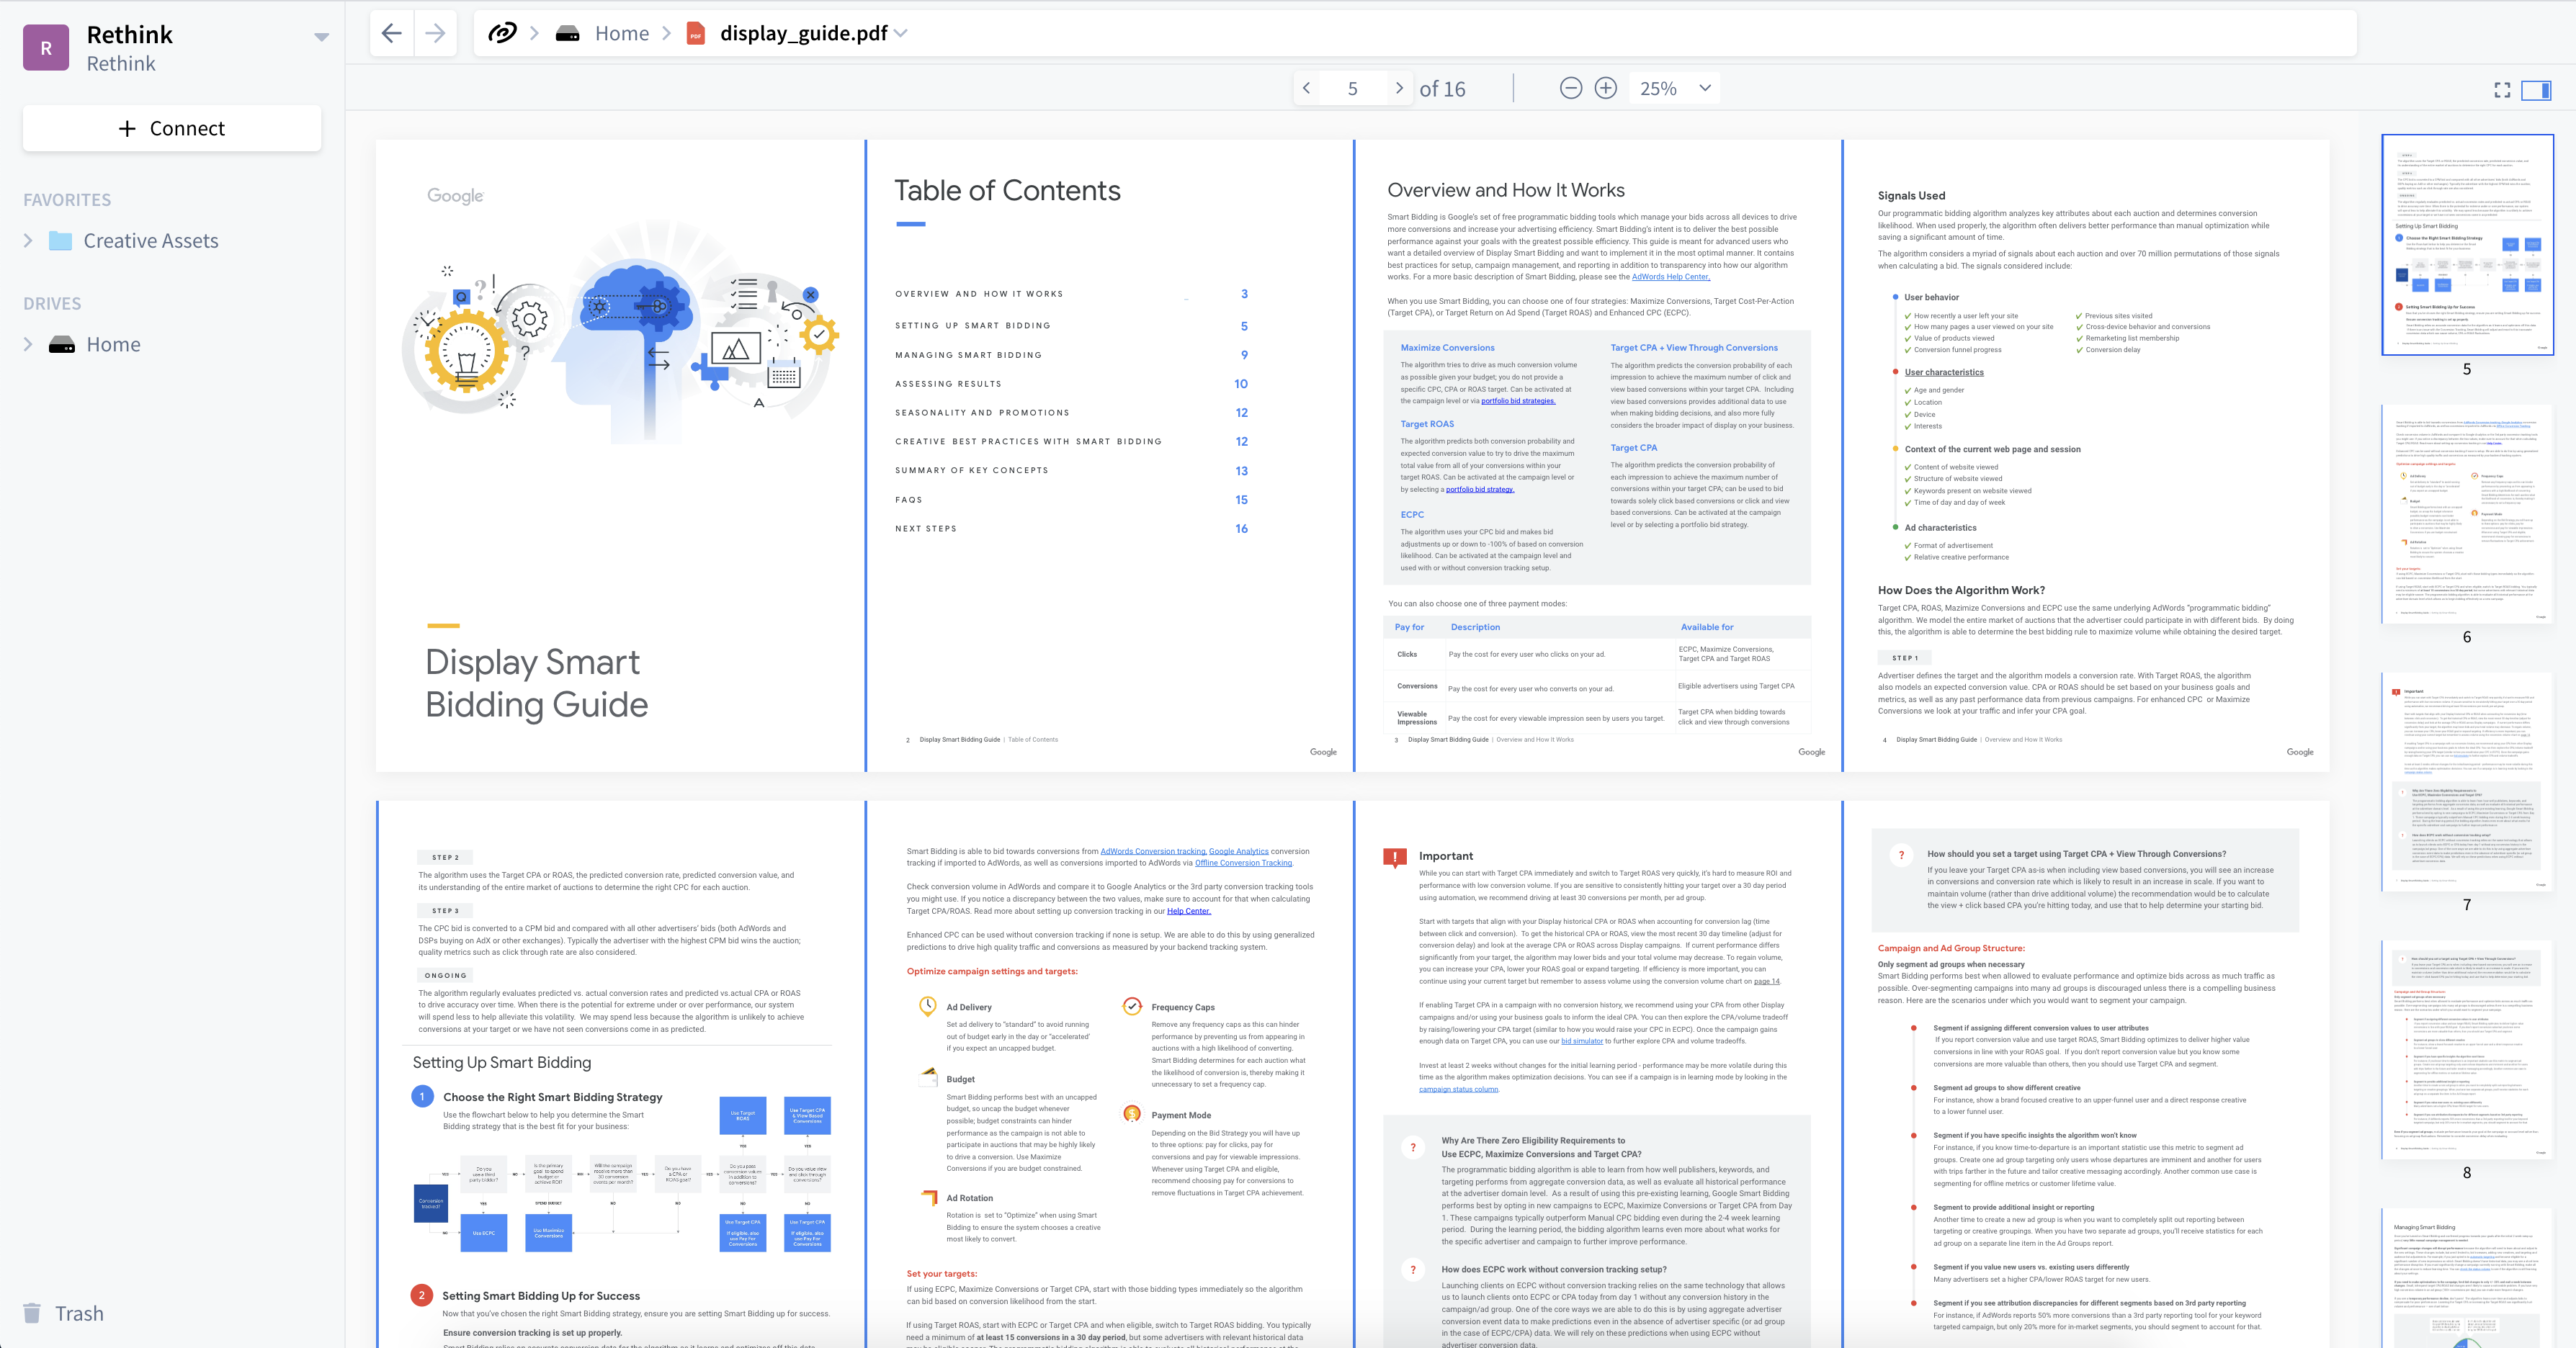
Task: Click the 'Signals Used' heading
Action: pos(1911,196)
